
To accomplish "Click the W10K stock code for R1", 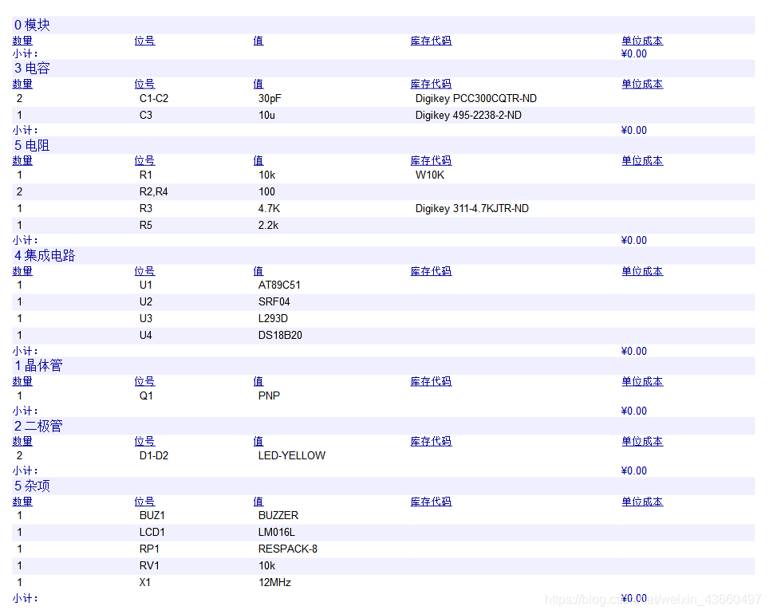I will point(430,175).
